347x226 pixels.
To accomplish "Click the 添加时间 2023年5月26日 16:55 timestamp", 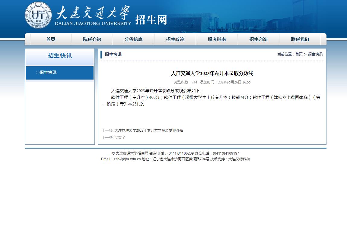I will pos(225,82).
